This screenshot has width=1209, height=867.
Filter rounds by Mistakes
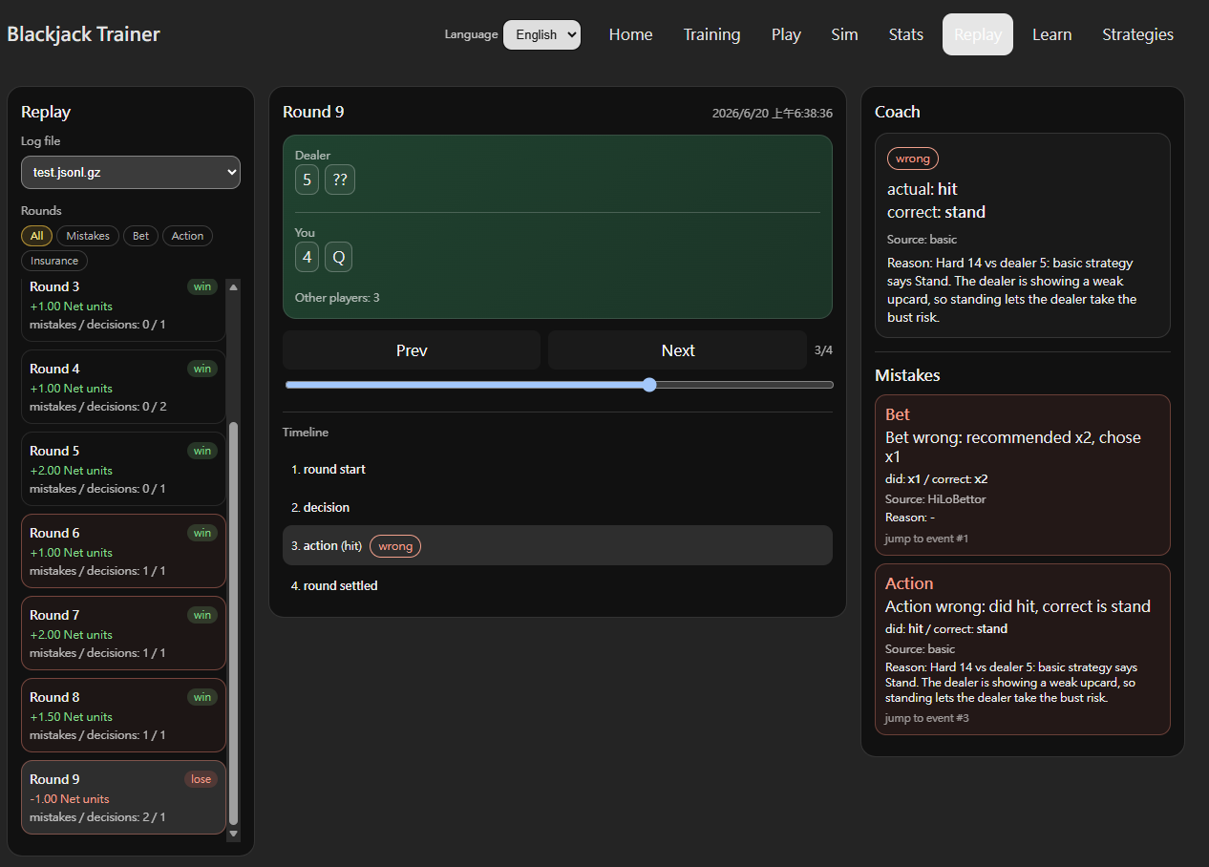(88, 236)
